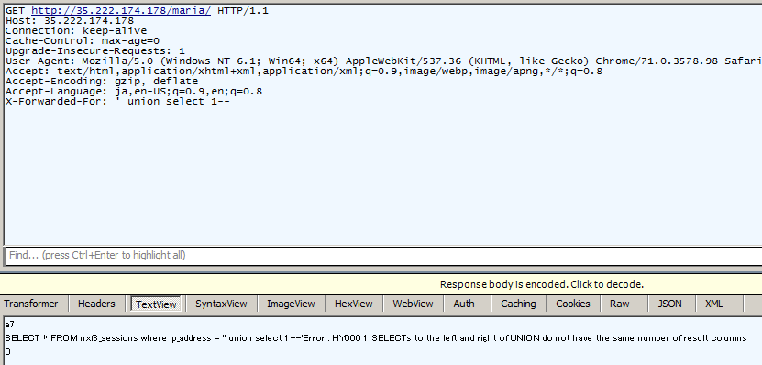Click the 'Accept-Encoding: gzip, deflate' line
Image resolution: width=762 pixels, height=365 pixels.
tap(102, 82)
